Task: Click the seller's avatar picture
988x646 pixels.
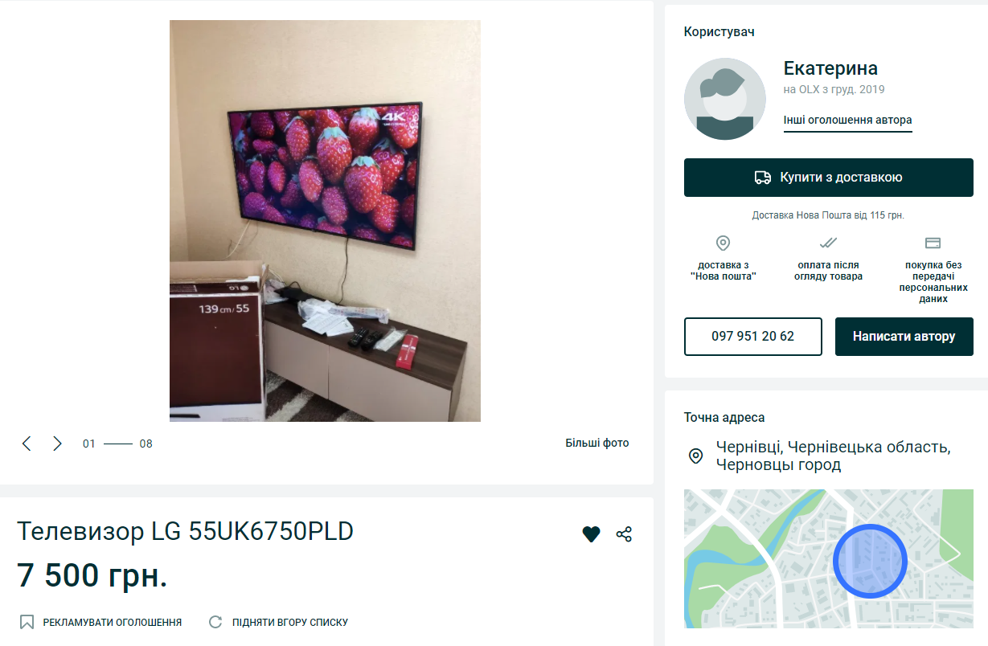Action: (x=724, y=99)
